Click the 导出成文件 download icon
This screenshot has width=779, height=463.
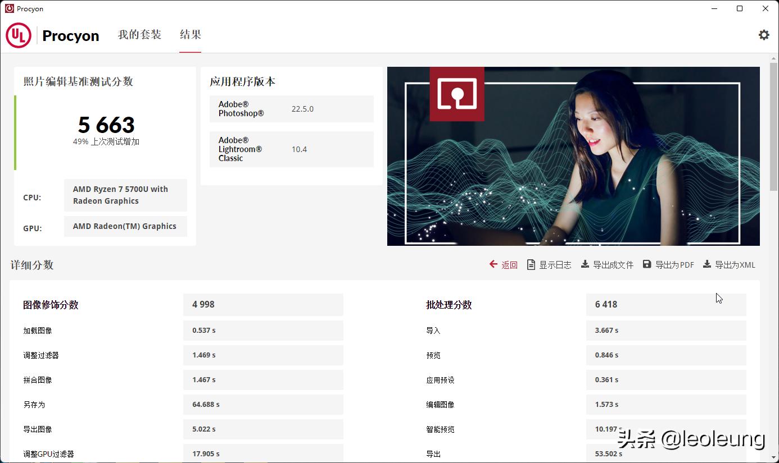(x=585, y=264)
